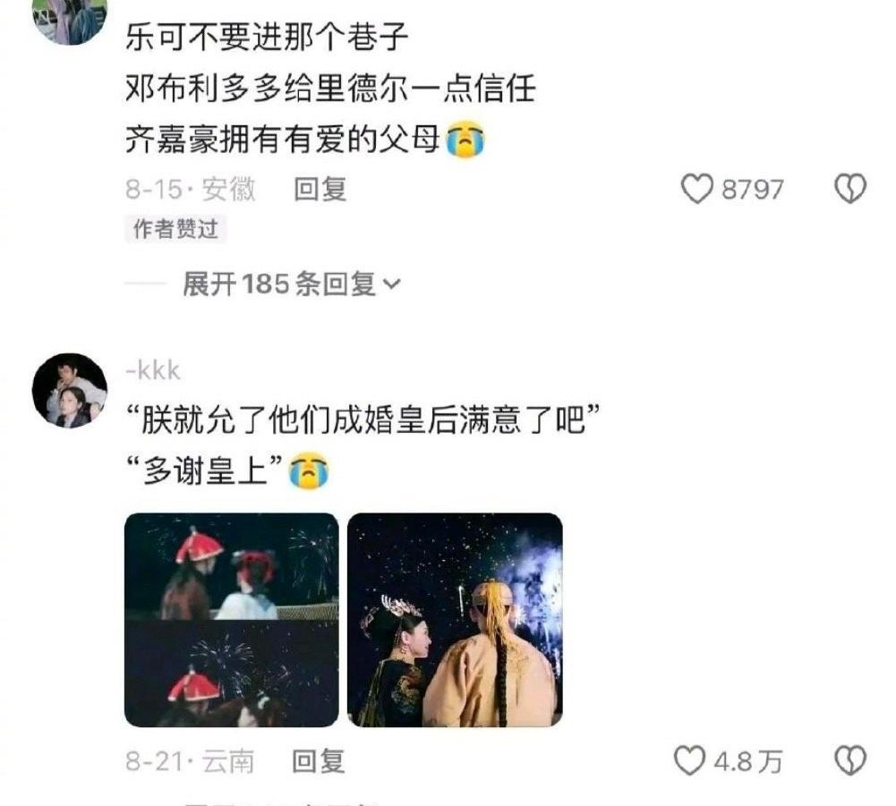
Task: Tap the 8797 like count
Action: point(752,190)
